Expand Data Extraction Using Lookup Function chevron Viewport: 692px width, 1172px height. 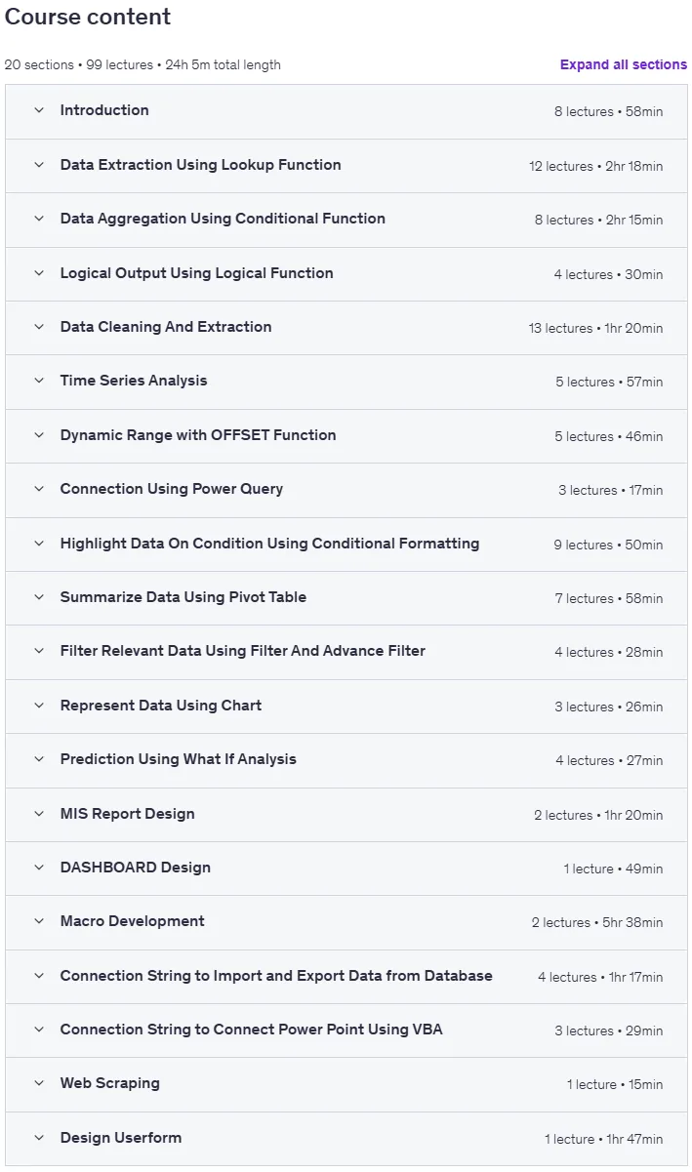click(39, 165)
